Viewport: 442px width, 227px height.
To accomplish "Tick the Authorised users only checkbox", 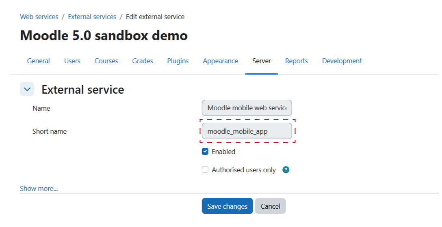I will pyautogui.click(x=205, y=170).
